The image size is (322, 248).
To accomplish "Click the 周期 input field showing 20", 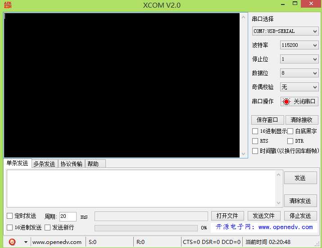I will pyautogui.click(x=68, y=216).
